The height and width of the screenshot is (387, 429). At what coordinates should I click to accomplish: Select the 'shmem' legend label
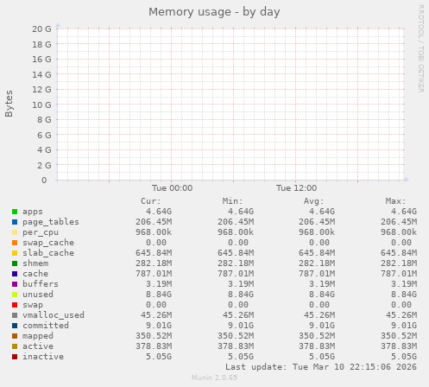pos(35,263)
